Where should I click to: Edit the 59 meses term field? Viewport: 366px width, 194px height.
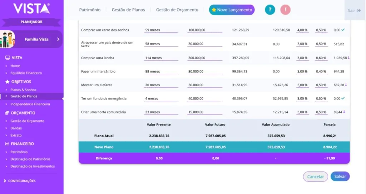pos(161,30)
